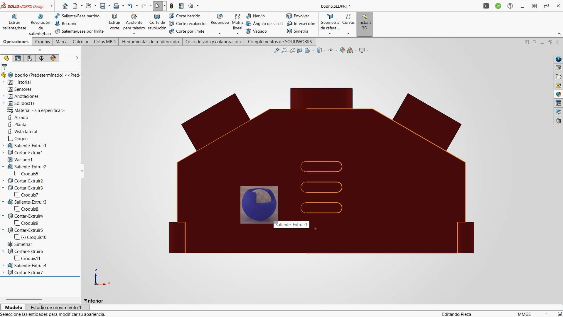Choose the Extruir corte tool
Screen dimensions: 563x317
[114, 22]
